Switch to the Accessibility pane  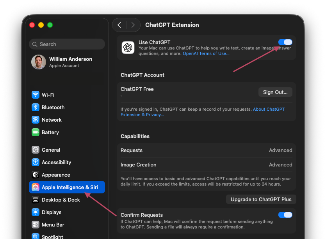click(67, 162)
